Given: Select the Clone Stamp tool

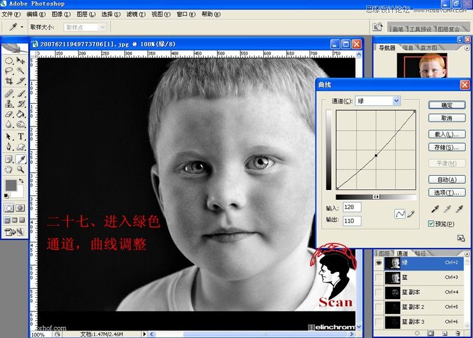Looking at the screenshot, I should tap(9, 104).
